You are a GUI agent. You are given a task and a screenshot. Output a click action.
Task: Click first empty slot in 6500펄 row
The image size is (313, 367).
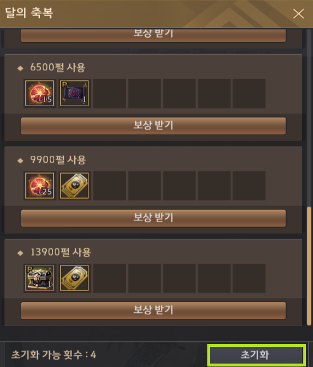click(x=110, y=94)
